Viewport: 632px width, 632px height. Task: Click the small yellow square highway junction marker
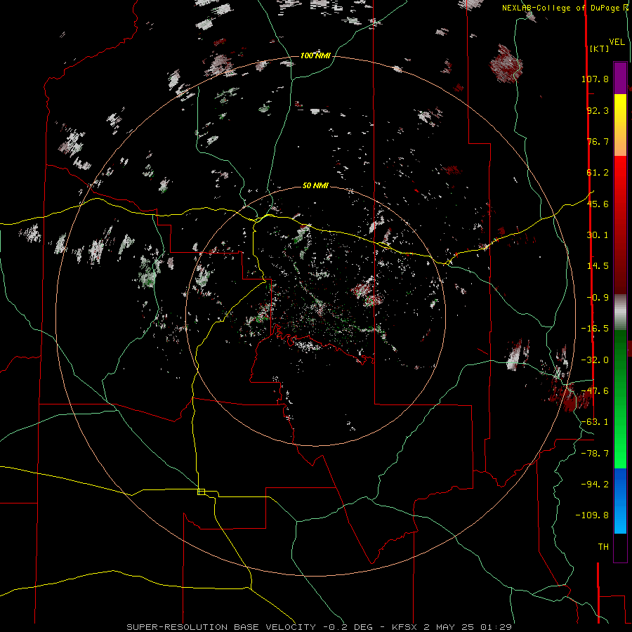click(201, 492)
